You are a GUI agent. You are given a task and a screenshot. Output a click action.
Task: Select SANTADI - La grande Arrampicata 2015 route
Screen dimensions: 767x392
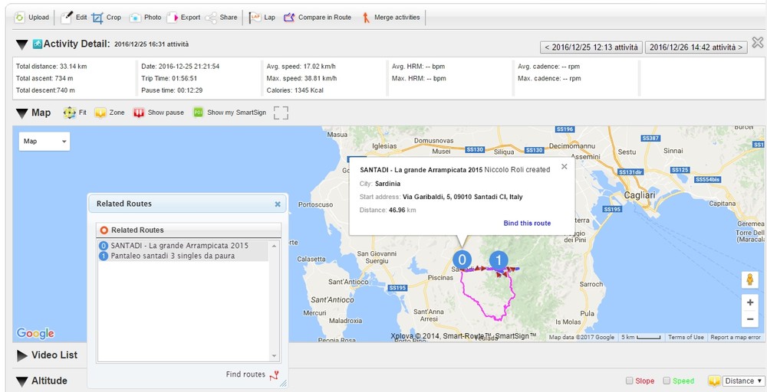point(179,246)
